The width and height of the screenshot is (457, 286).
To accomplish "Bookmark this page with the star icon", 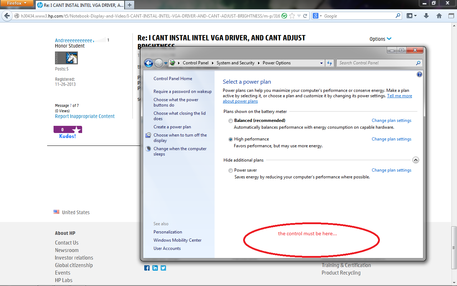I will point(292,16).
